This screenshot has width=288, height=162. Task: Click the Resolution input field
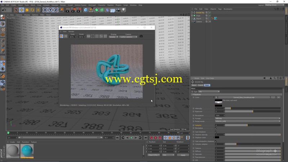[x=219, y=115]
